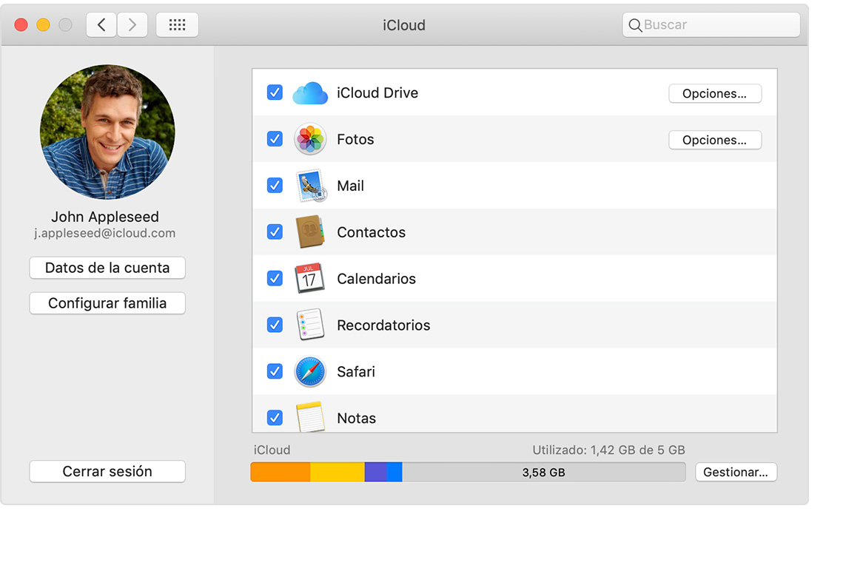
Task: Click the iCloud label above storage bar
Action: [x=272, y=450]
